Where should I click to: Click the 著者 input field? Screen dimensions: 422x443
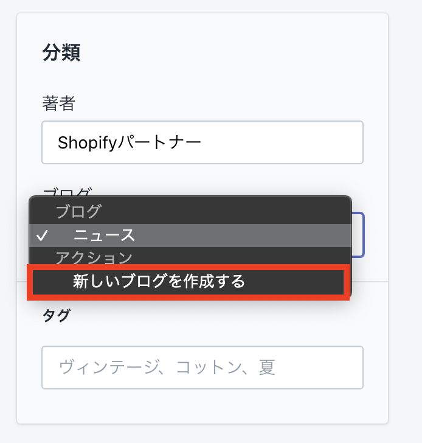(x=202, y=142)
